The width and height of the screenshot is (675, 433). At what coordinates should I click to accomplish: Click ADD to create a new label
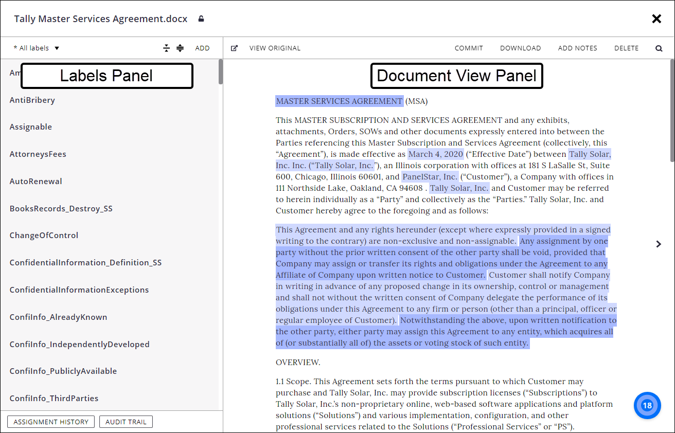pyautogui.click(x=202, y=47)
